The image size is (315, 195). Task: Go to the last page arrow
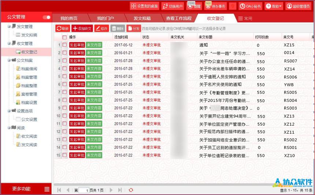120,190
